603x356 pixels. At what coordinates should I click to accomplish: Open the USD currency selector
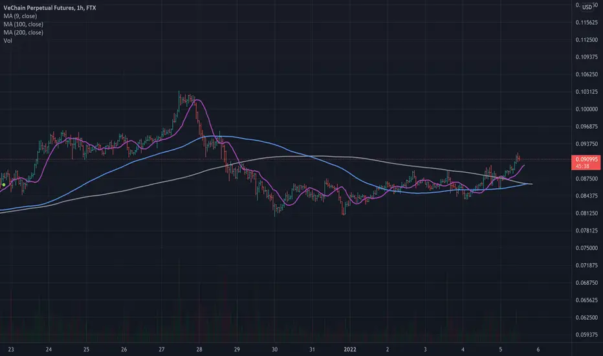587,7
